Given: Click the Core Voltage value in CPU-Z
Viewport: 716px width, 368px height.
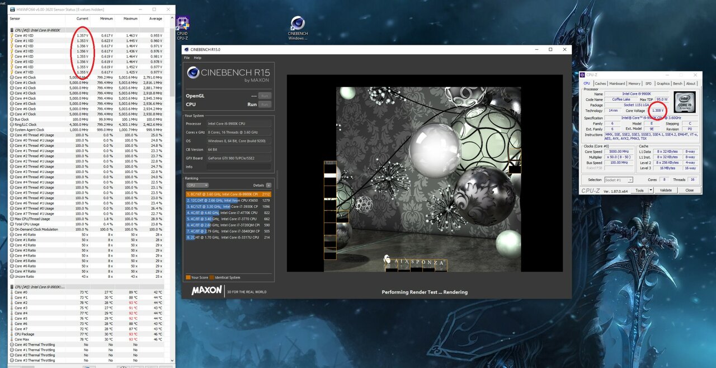Looking at the screenshot, I should [x=659, y=110].
